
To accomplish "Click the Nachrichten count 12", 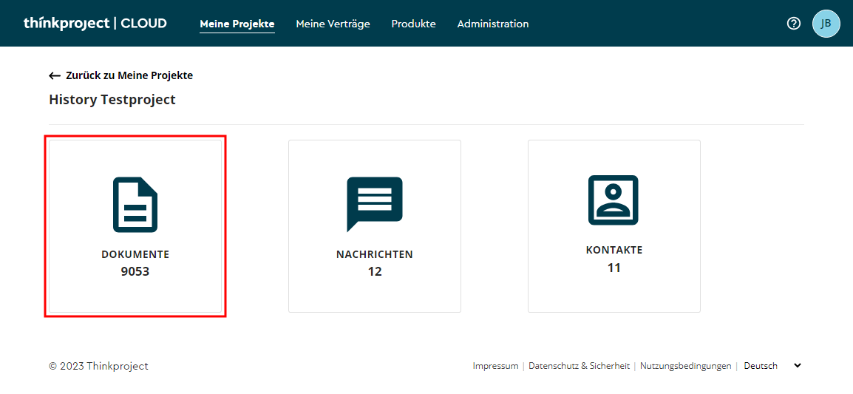I will point(375,271).
